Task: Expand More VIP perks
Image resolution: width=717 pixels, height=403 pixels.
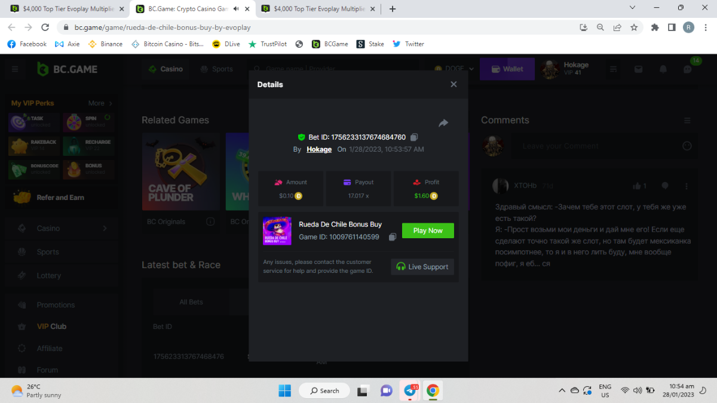Action: click(x=99, y=103)
